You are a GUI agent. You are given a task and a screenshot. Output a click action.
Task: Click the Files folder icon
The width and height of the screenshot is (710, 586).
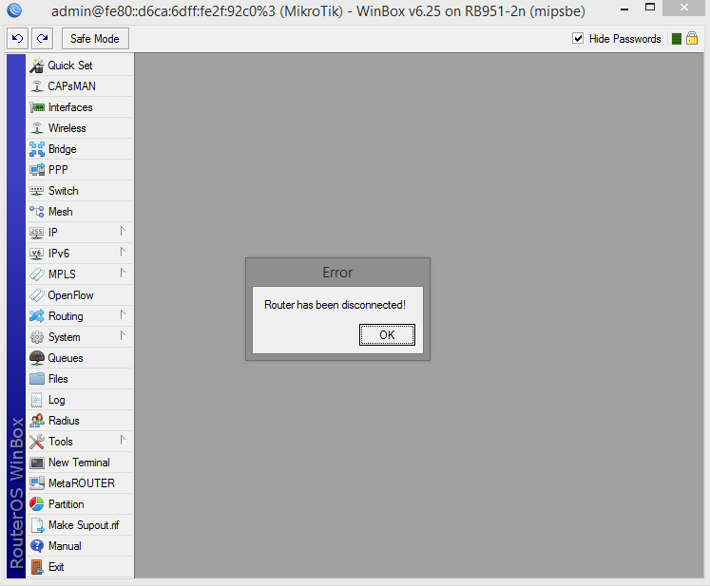(x=37, y=379)
